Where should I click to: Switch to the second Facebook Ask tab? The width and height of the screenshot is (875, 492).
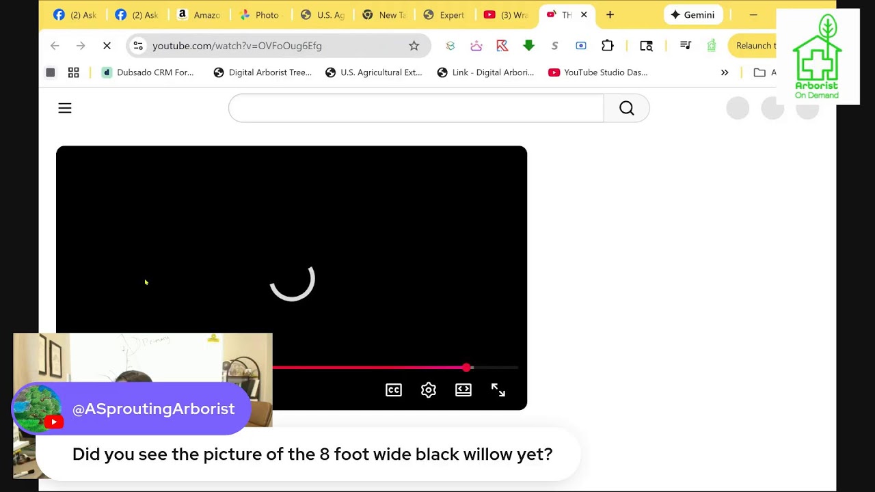pos(137,14)
